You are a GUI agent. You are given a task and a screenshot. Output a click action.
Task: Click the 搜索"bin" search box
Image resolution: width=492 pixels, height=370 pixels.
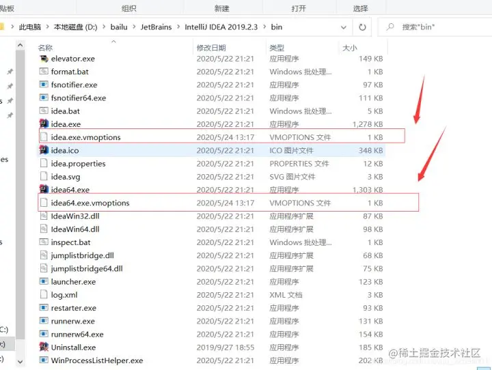[x=436, y=27]
